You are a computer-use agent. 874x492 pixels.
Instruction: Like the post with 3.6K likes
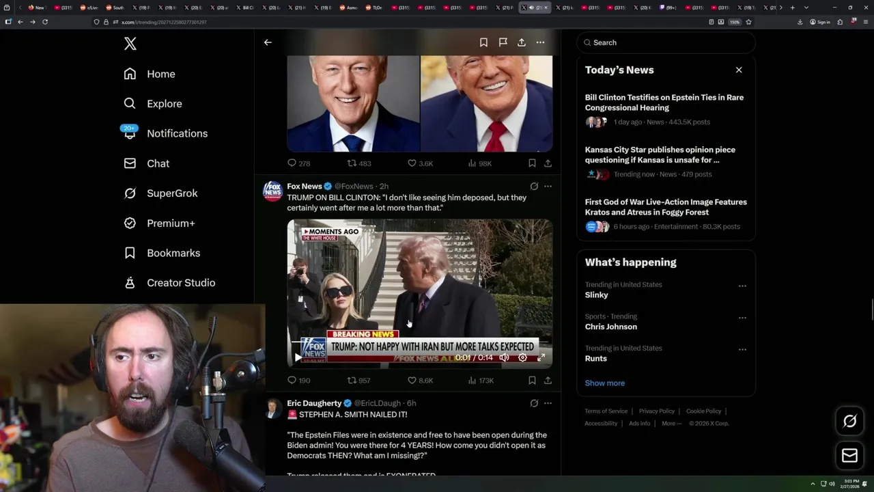coord(420,163)
